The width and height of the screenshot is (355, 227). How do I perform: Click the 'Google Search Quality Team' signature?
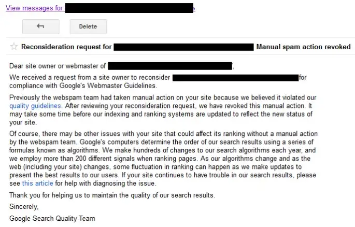pos(52,218)
